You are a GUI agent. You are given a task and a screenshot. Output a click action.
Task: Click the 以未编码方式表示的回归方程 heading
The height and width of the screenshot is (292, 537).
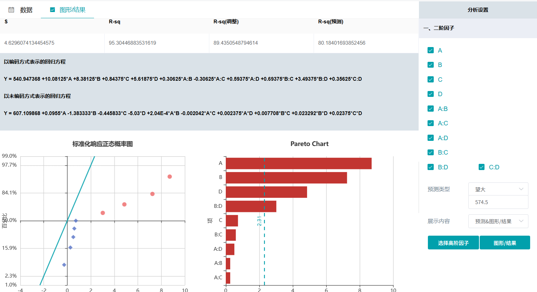[x=37, y=96]
